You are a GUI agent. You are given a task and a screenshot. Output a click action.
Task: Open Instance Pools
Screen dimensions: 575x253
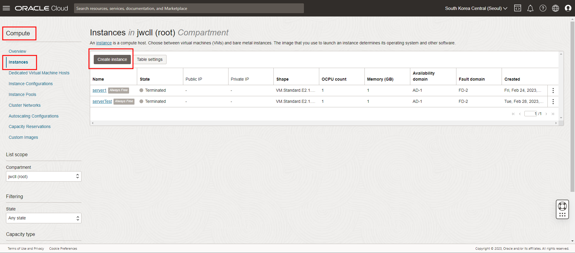pos(22,94)
